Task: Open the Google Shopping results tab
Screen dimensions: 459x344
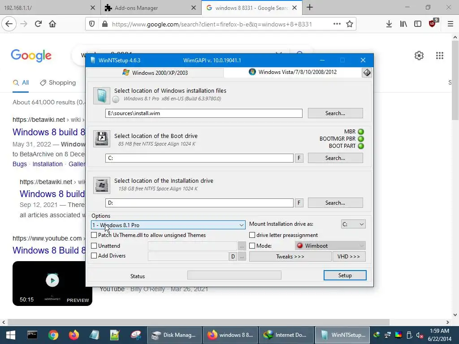Action: click(58, 83)
